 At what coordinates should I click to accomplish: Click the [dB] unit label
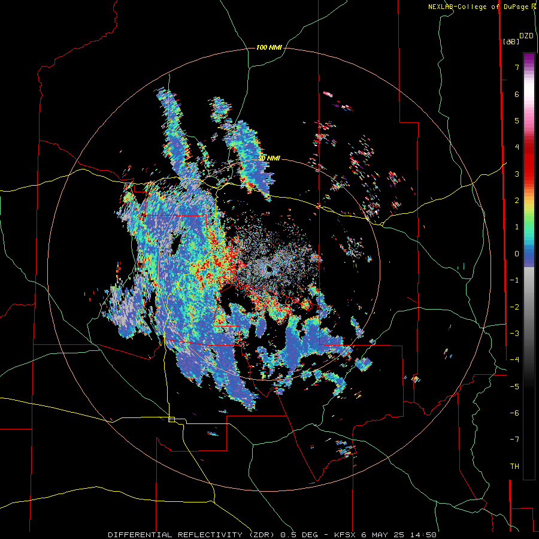point(511,41)
